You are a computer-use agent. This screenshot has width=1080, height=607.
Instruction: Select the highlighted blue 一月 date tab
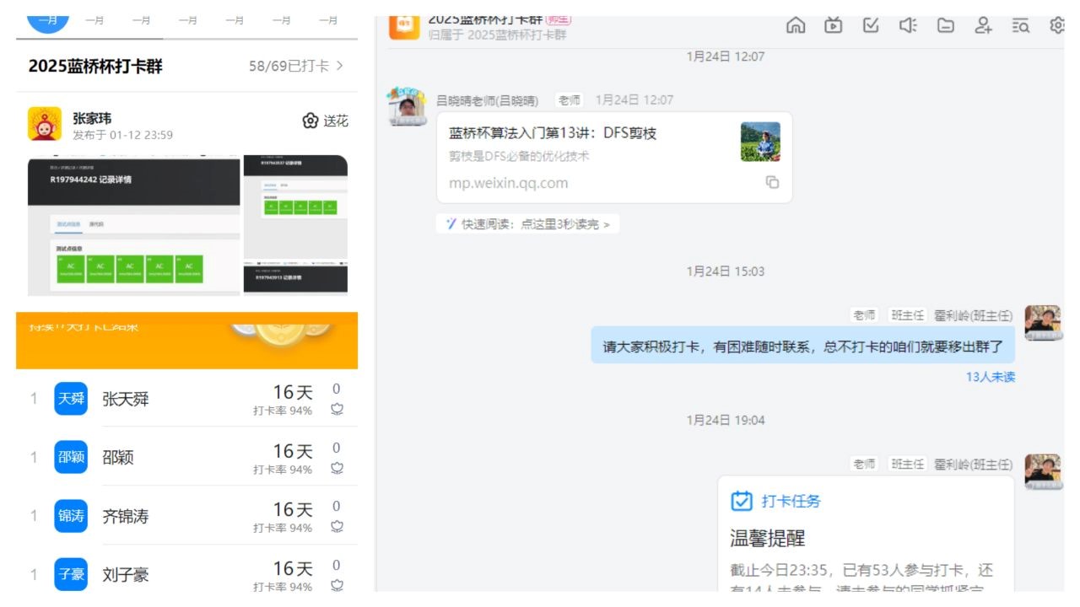click(x=48, y=20)
